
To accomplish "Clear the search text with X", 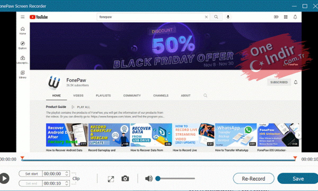I will pyautogui.click(x=206, y=17).
